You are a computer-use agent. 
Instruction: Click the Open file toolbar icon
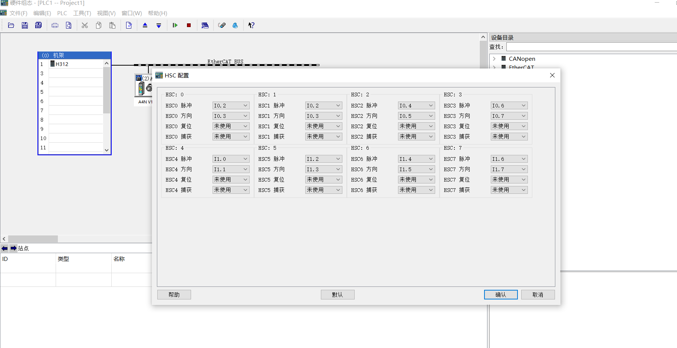click(x=11, y=25)
